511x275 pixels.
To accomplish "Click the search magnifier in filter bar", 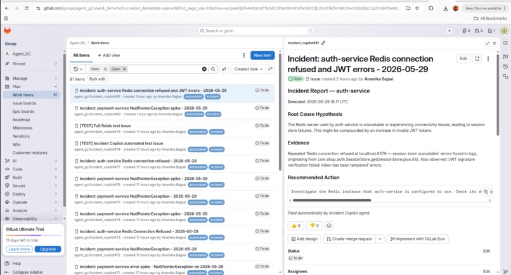I will [213, 69].
